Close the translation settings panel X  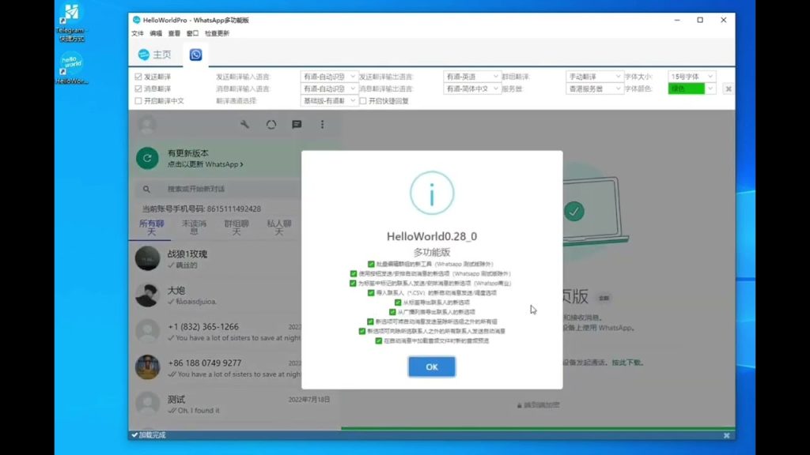pyautogui.click(x=729, y=88)
